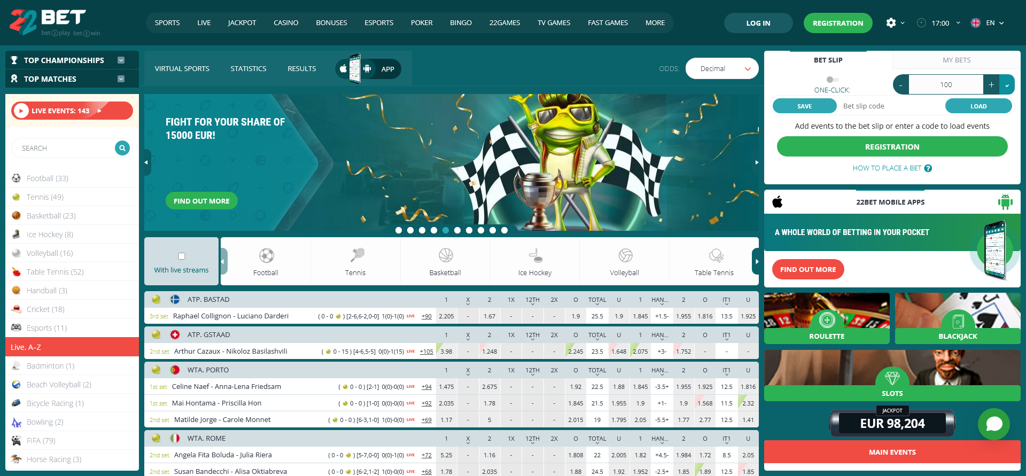Expand the Top Matches section

pos(121,79)
